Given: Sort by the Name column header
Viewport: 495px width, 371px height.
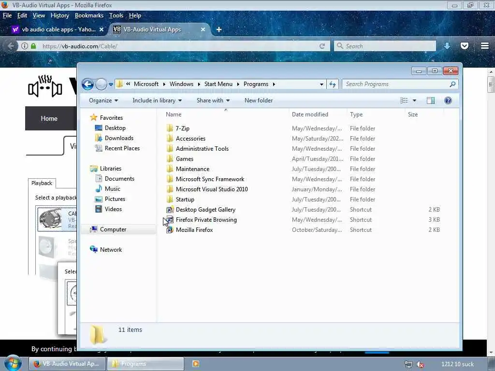Looking at the screenshot, I should coord(174,114).
